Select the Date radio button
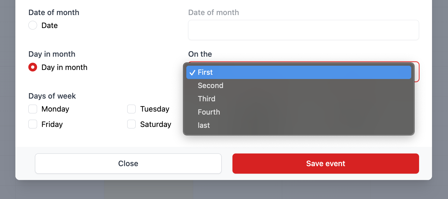This screenshot has width=448, height=199. (x=33, y=25)
